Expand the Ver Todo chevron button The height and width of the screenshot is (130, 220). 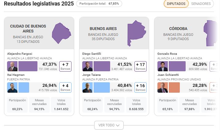click(x=109, y=125)
